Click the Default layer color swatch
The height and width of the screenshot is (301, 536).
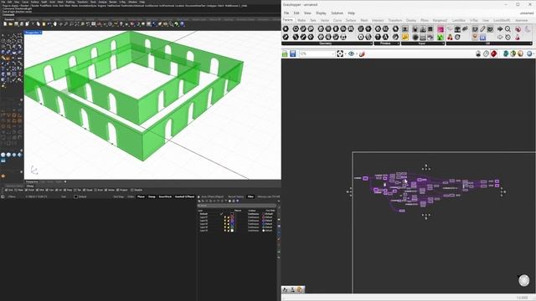232,214
